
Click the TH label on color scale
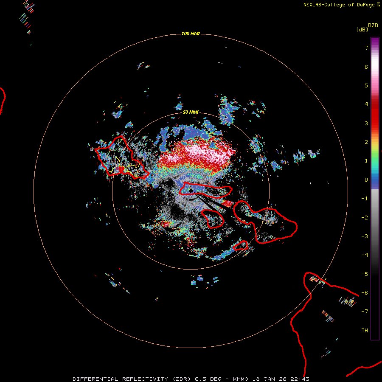[365, 331]
